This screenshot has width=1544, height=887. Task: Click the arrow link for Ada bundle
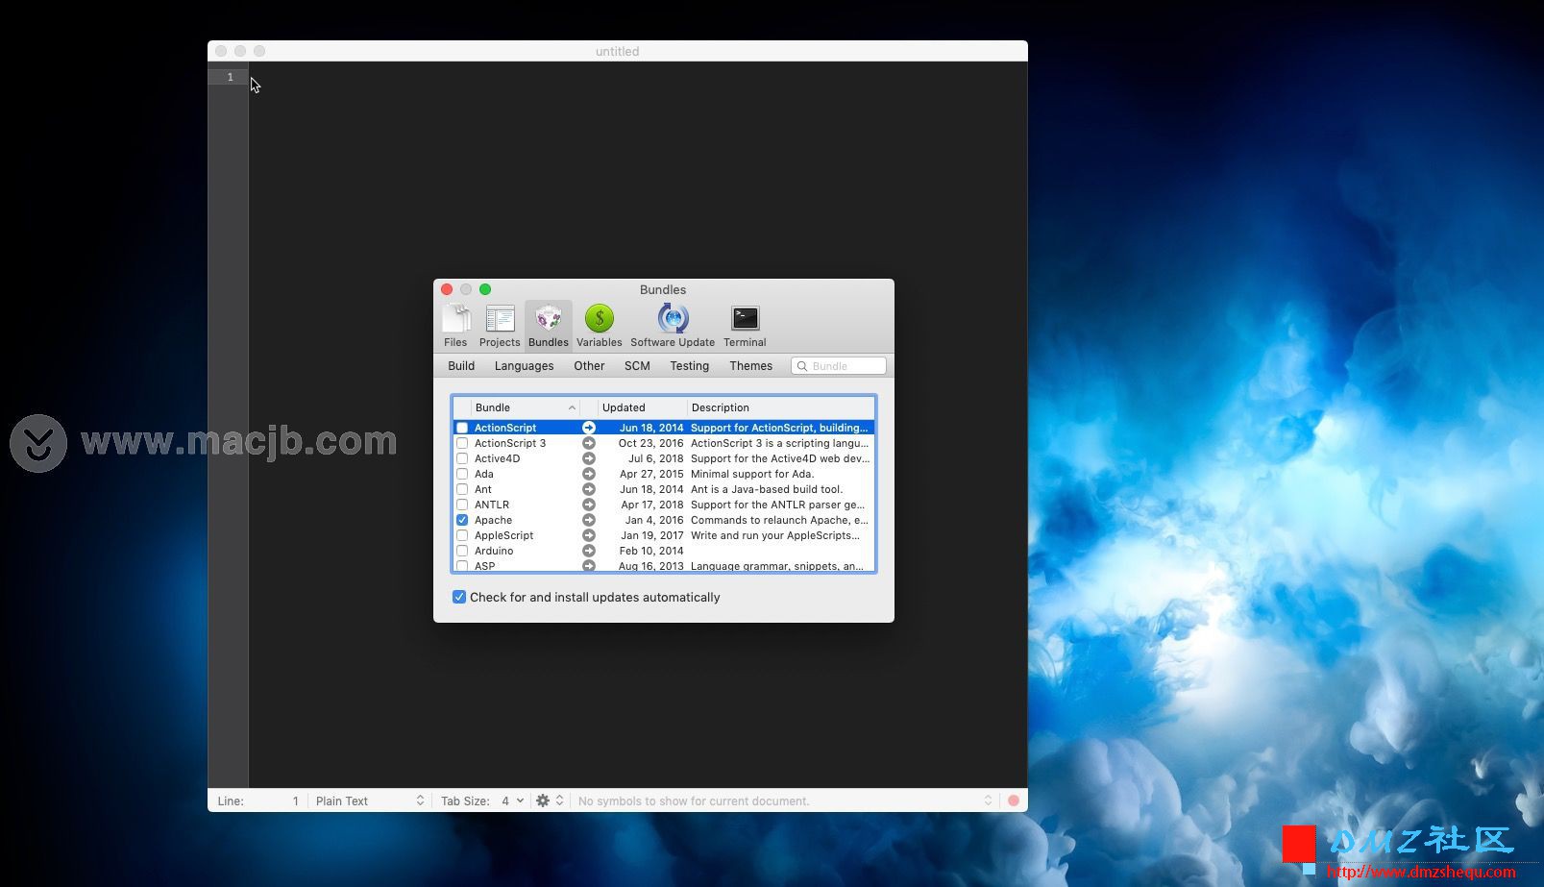coord(589,474)
